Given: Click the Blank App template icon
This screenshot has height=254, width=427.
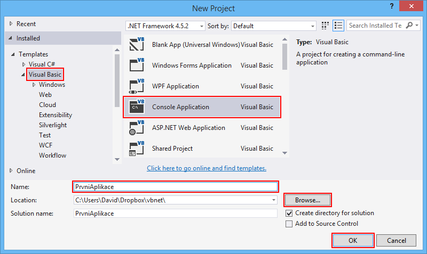Looking at the screenshot, I should 137,44.
